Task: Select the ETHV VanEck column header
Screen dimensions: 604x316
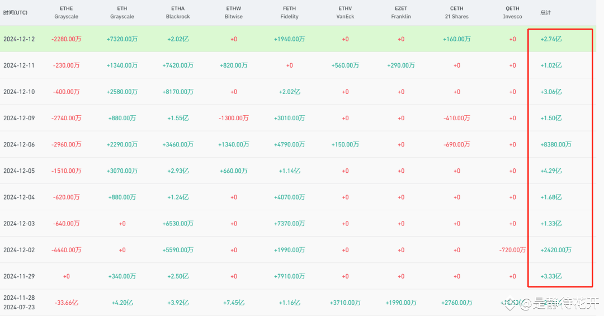Action: (x=345, y=12)
